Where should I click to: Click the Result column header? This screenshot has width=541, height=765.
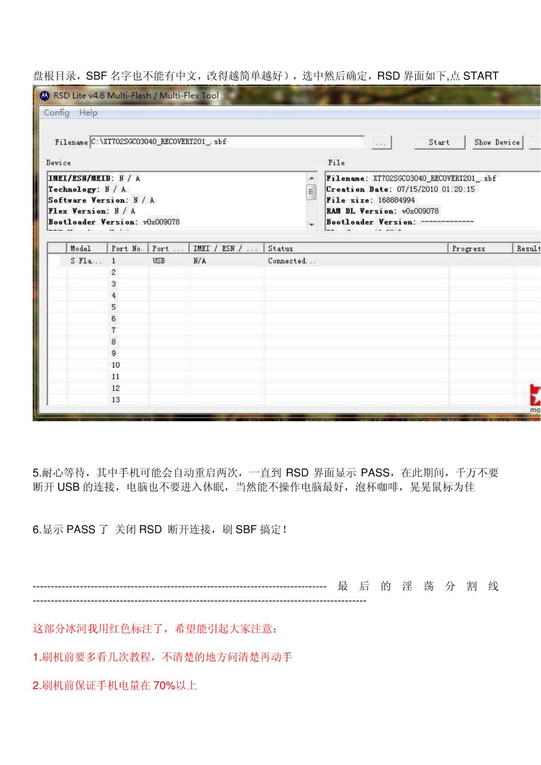coord(527,248)
